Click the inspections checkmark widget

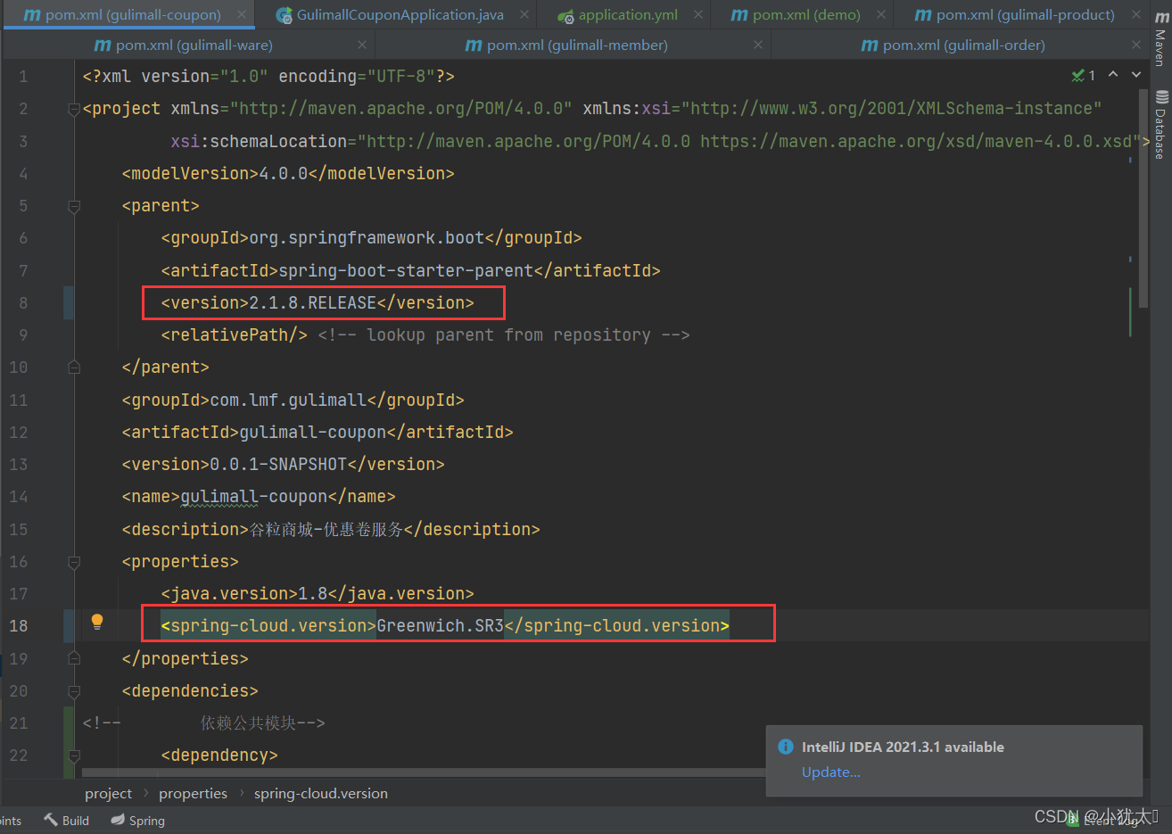point(1083,76)
